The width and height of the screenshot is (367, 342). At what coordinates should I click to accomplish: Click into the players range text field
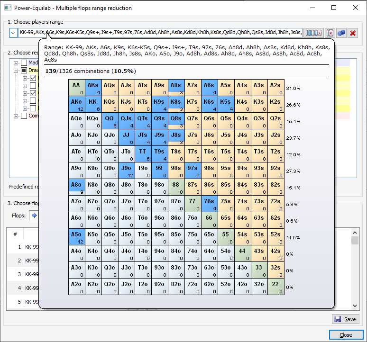pyautogui.click(x=160, y=33)
